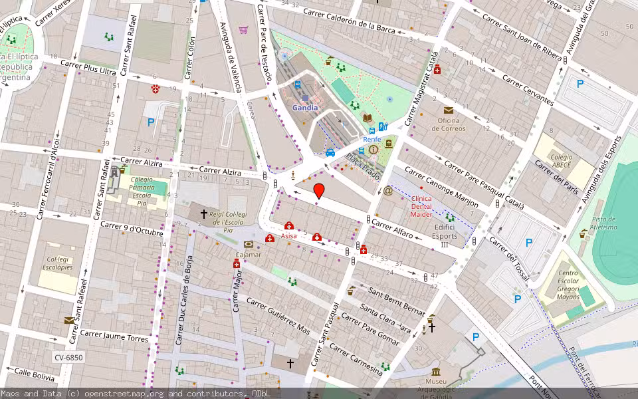Click the playground icon near Carrer Gutiérrez Mas
This screenshot has width=638, height=399.
click(292, 281)
